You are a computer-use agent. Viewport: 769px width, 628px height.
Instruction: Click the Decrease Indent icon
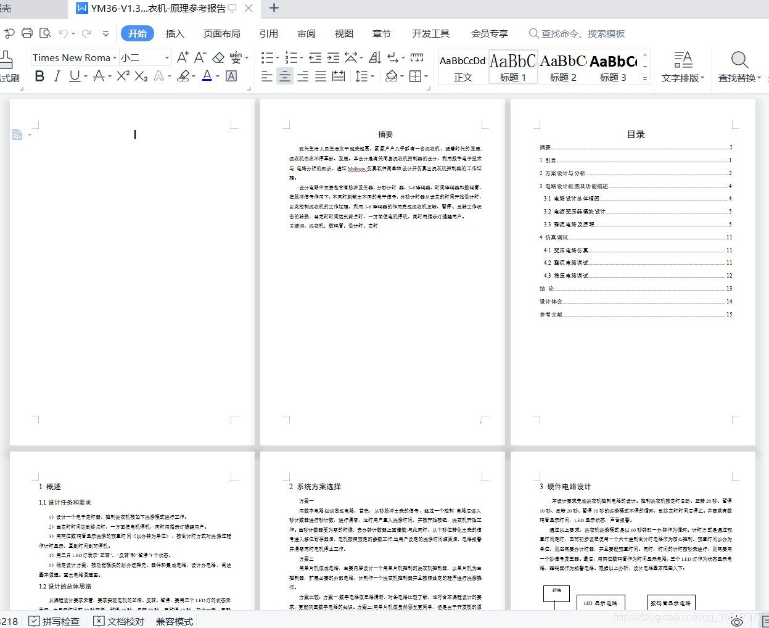pyautogui.click(x=315, y=57)
